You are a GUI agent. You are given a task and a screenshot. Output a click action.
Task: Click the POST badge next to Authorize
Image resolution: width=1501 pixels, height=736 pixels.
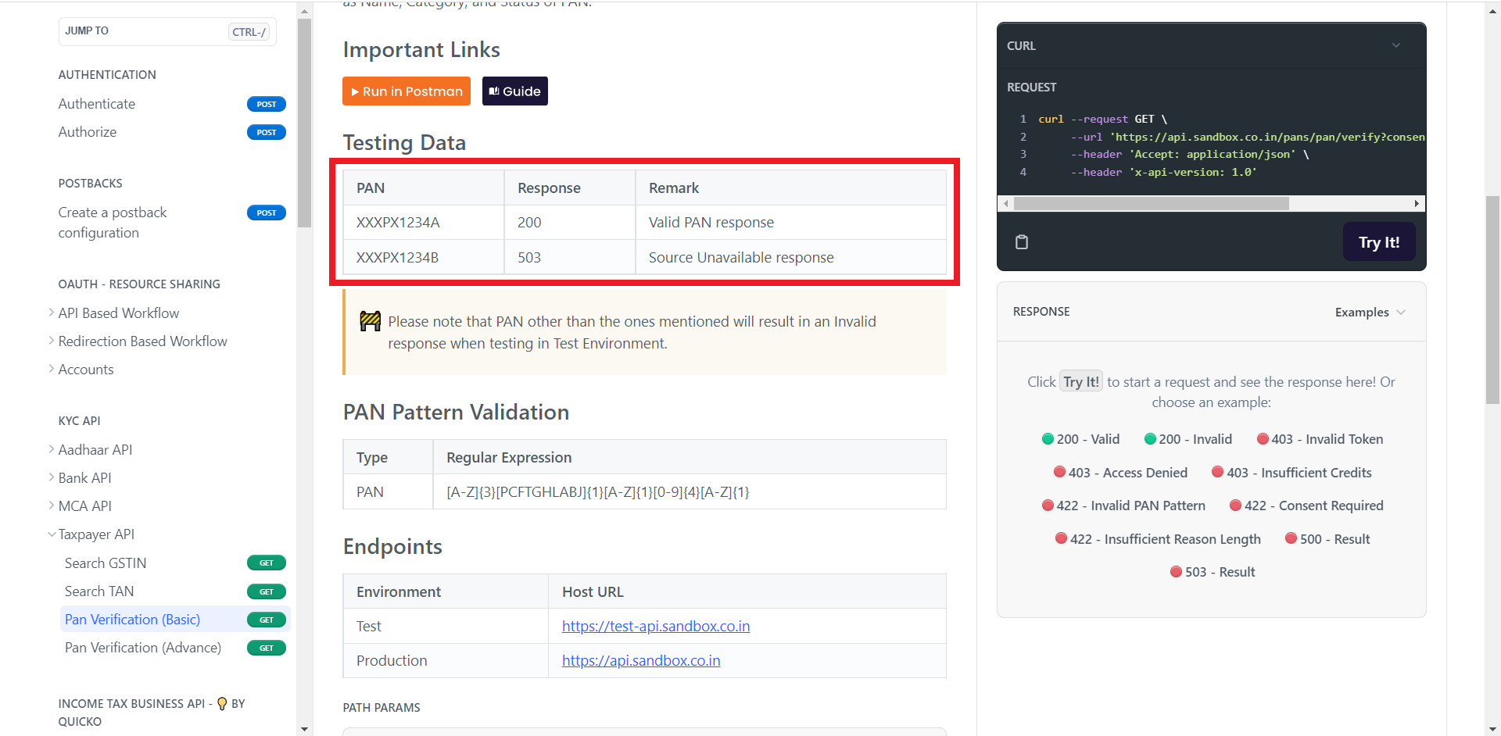coord(267,132)
